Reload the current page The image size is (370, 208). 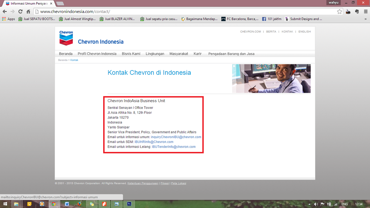20,12
